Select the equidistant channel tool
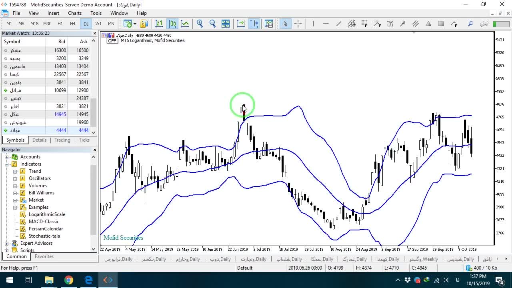 click(x=352, y=24)
